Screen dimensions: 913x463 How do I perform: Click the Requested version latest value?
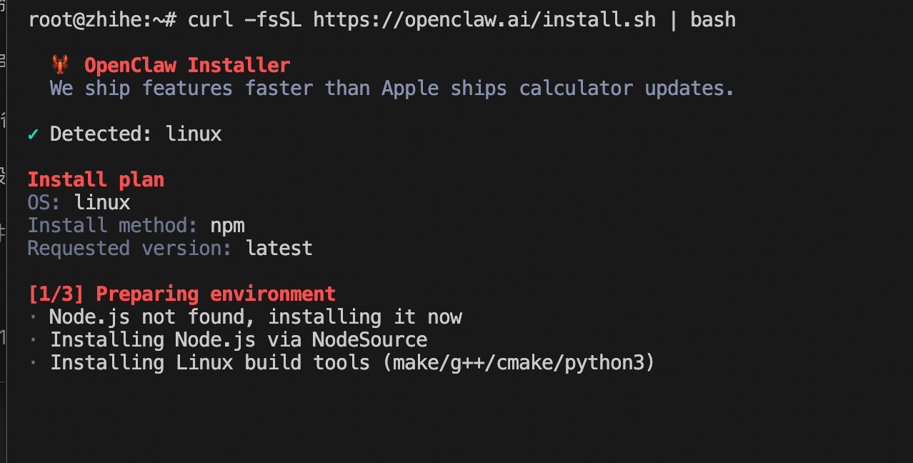pyautogui.click(x=279, y=248)
